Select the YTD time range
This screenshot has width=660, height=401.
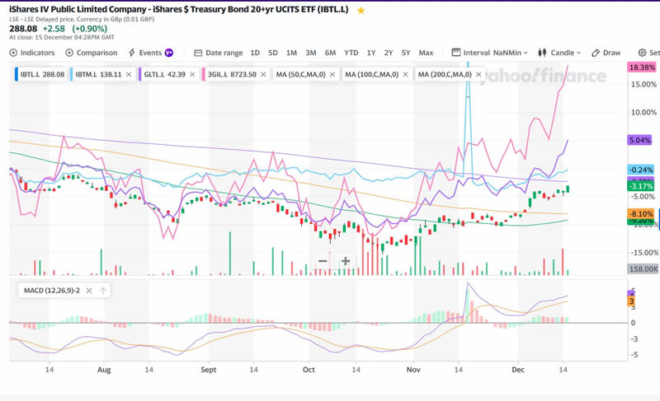[351, 53]
